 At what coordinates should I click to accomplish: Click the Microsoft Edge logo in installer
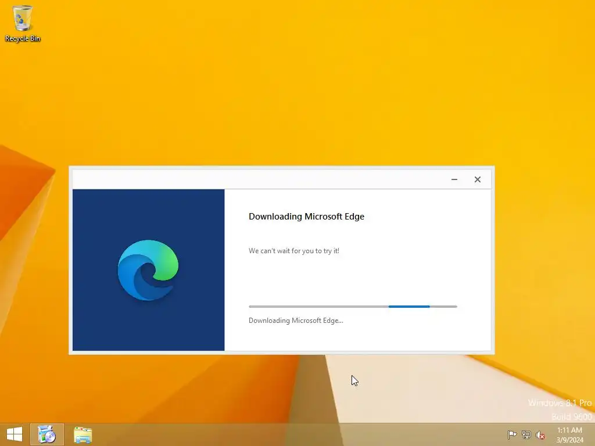pos(148,270)
